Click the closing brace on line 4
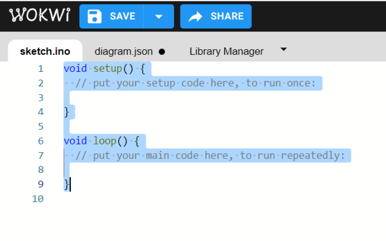The height and width of the screenshot is (241, 386). pos(66,112)
